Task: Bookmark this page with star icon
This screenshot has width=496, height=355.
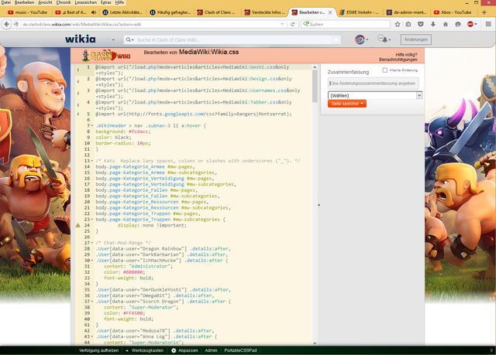Action: click(398, 24)
